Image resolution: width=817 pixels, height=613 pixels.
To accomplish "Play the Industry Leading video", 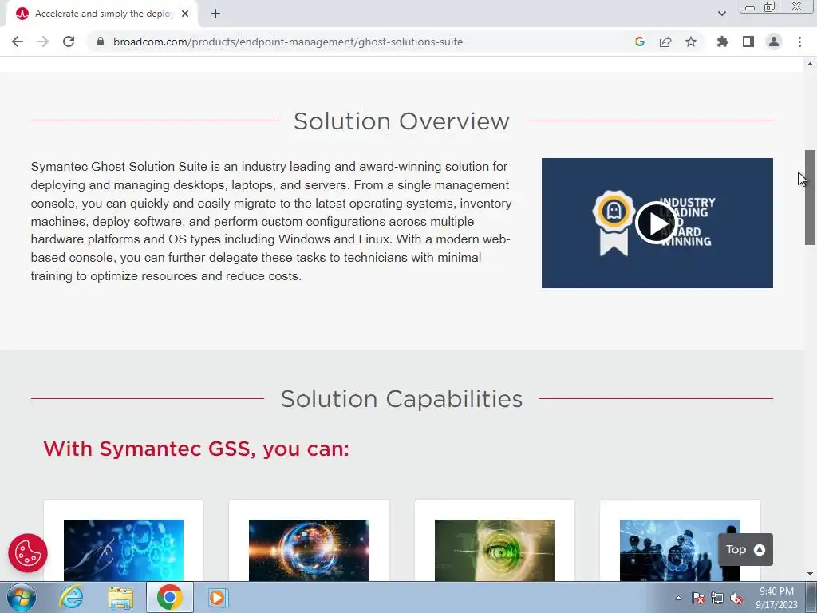I will [656, 223].
